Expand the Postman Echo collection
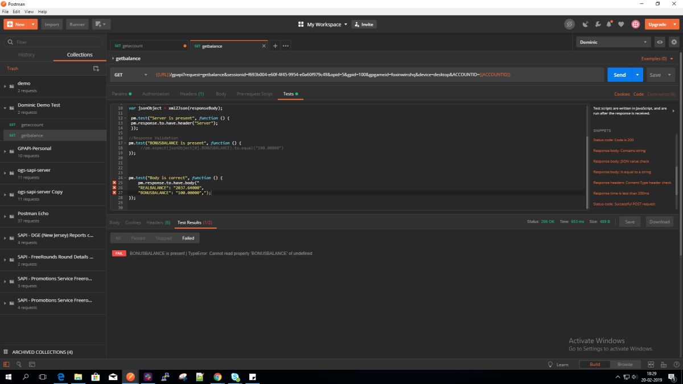This screenshot has width=683, height=384. tap(5, 217)
